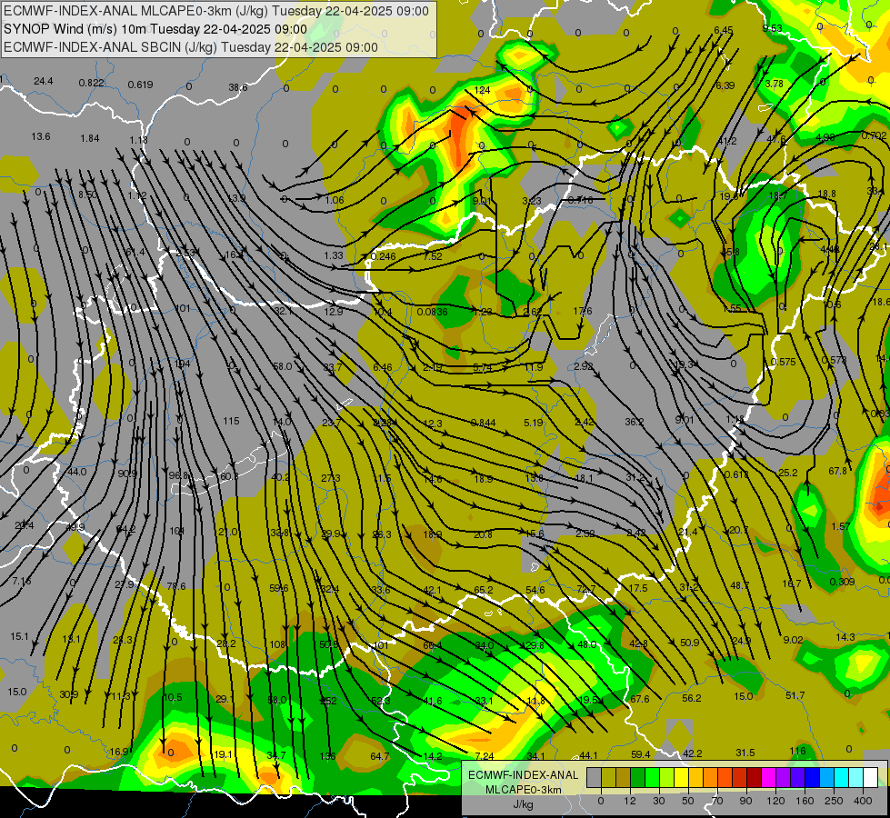
Task: Select the magenta swatch in the legend
Action: click(x=768, y=777)
